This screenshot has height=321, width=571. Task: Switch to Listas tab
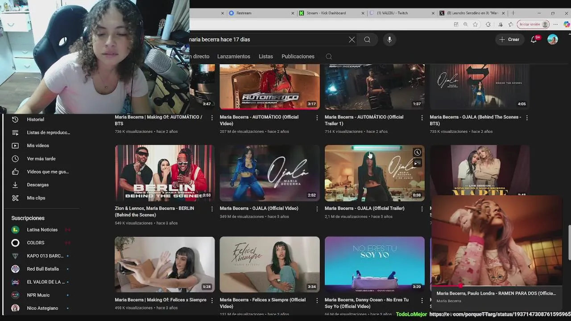(266, 57)
